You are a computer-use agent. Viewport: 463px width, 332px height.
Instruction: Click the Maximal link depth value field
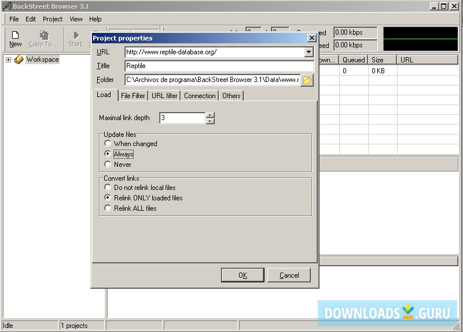click(182, 118)
